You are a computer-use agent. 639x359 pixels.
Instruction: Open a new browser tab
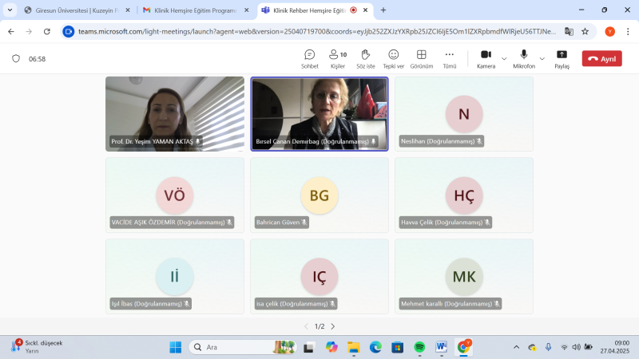pyautogui.click(x=383, y=10)
